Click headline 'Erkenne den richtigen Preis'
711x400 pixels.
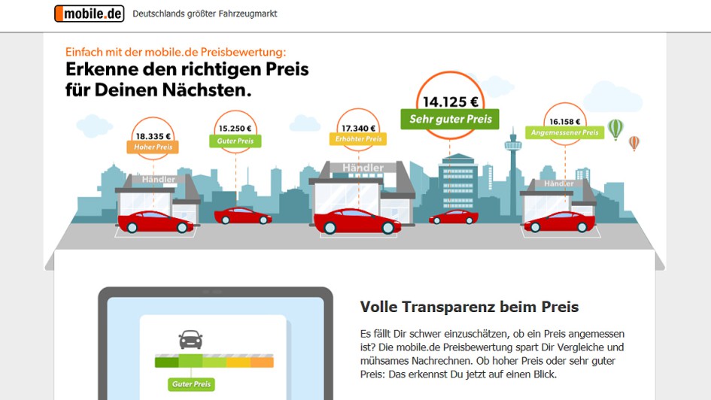[187, 69]
